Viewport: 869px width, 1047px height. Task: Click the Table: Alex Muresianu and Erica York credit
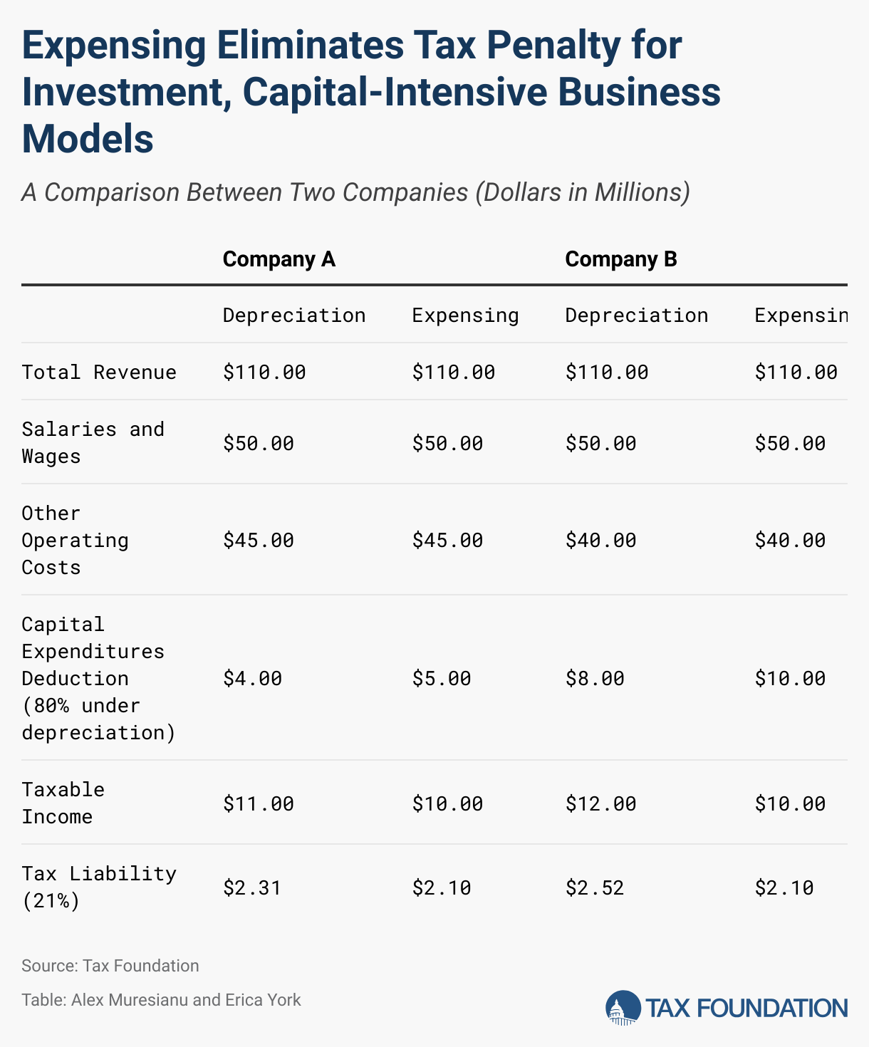pyautogui.click(x=162, y=1000)
